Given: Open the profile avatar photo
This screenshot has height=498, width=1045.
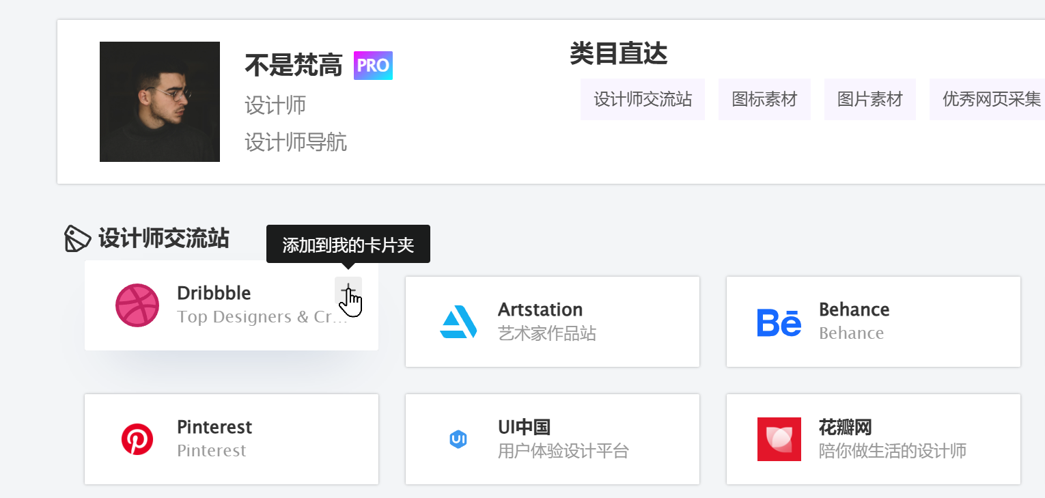Looking at the screenshot, I should tap(160, 102).
